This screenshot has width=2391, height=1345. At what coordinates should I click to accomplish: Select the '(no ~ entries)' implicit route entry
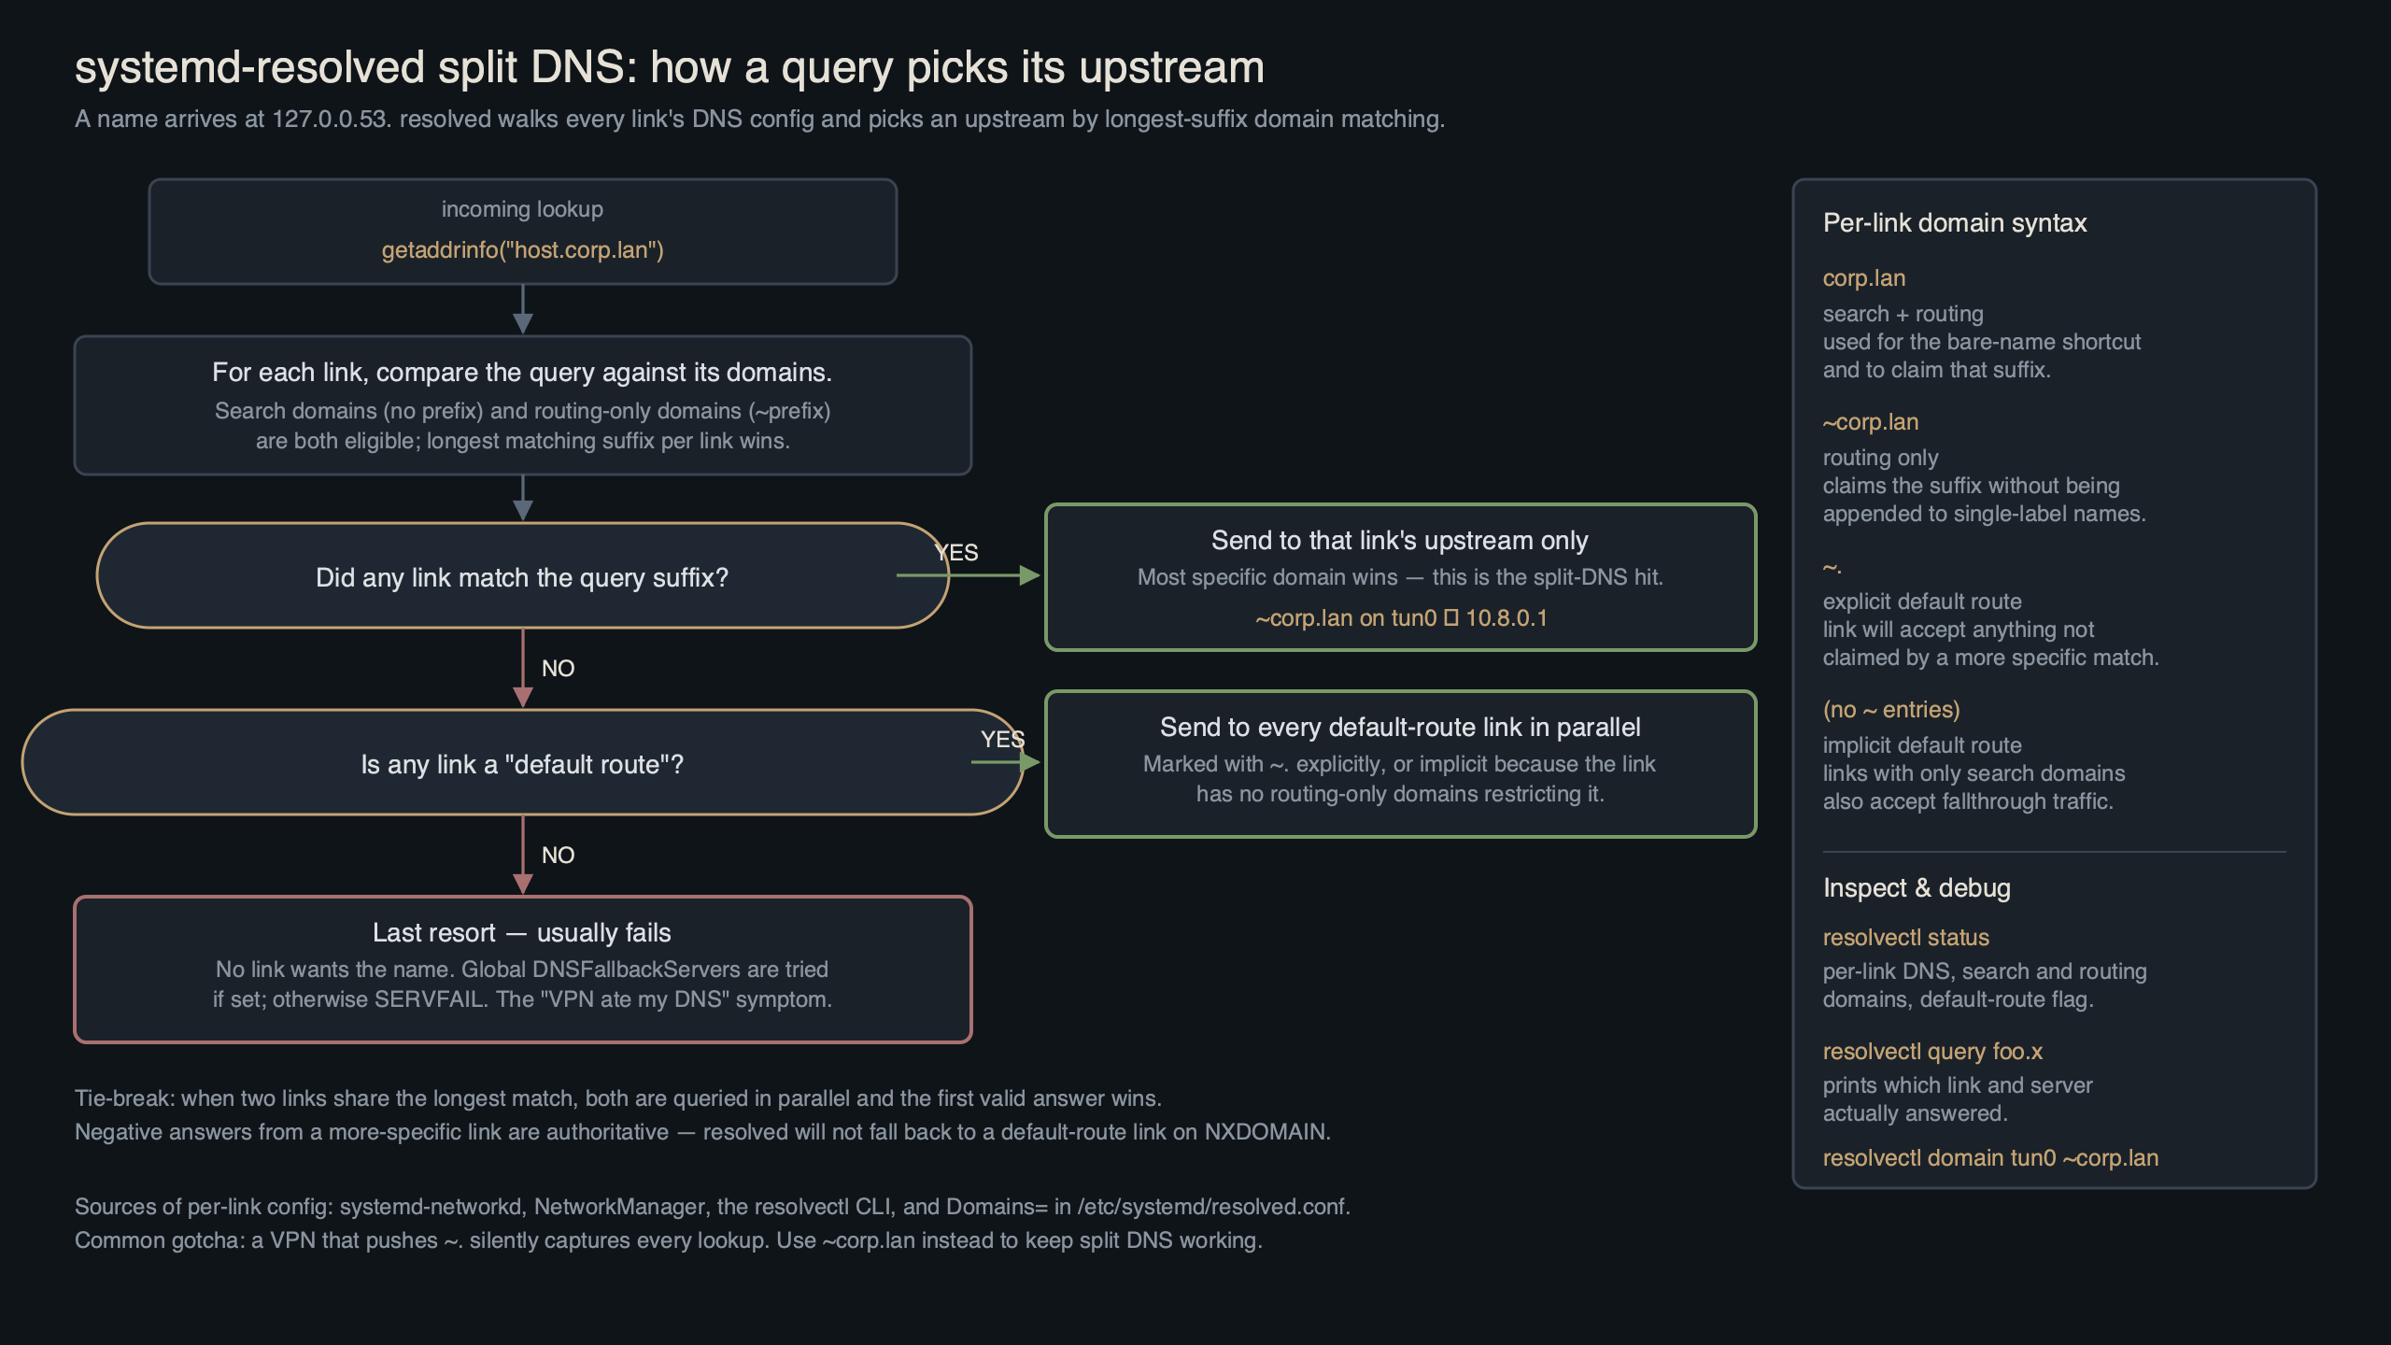(x=1891, y=709)
